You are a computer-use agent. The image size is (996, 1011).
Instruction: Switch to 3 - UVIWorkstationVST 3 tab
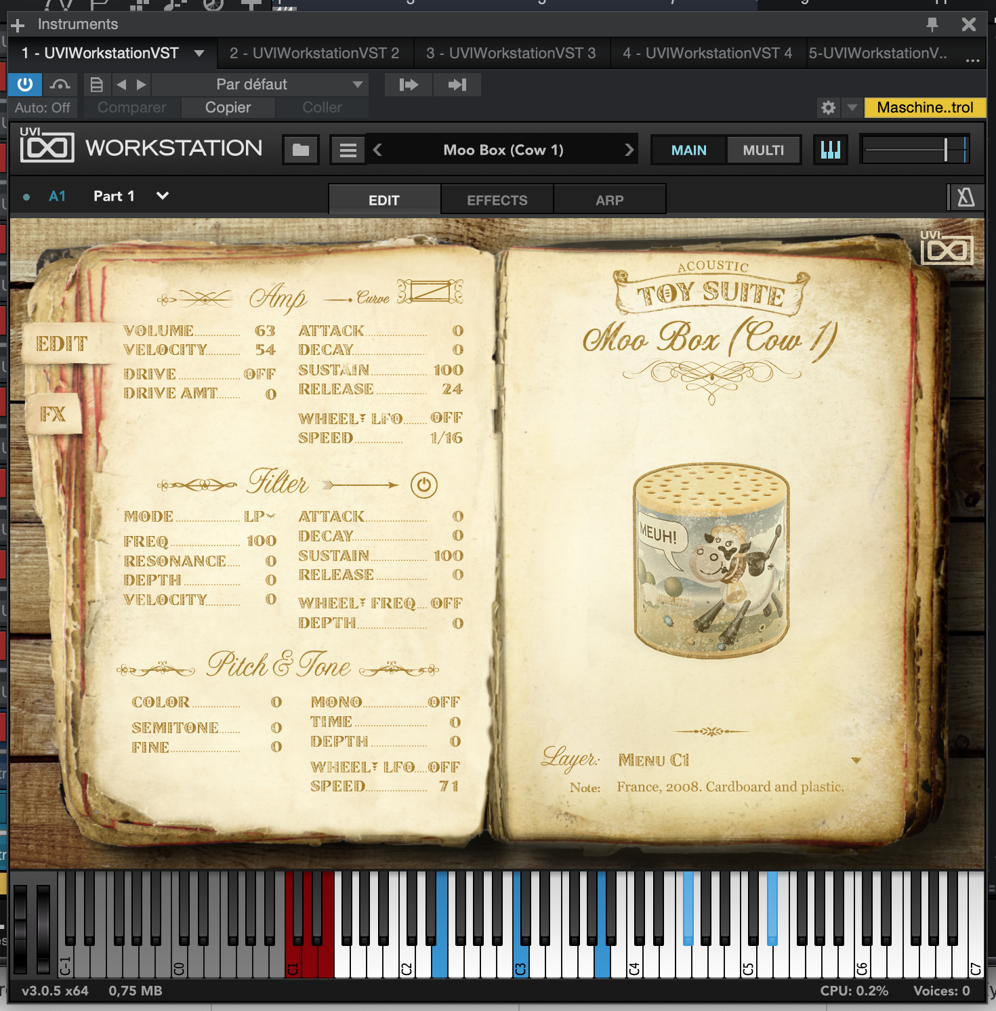pos(511,53)
